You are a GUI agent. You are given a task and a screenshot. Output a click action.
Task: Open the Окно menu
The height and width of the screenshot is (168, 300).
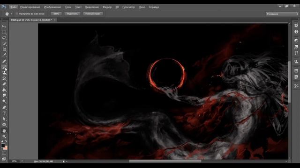pos(142,7)
